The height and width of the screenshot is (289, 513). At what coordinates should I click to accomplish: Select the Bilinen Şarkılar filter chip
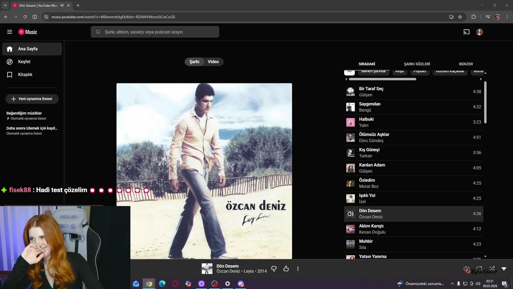373,71
